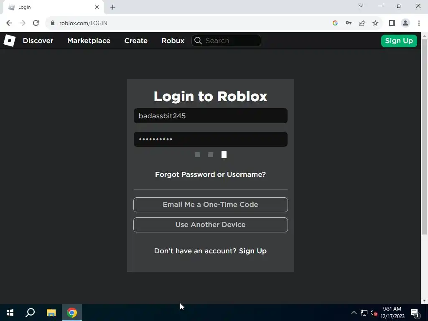Click the Login to Roblox heading
The height and width of the screenshot is (321, 428).
[211, 97]
